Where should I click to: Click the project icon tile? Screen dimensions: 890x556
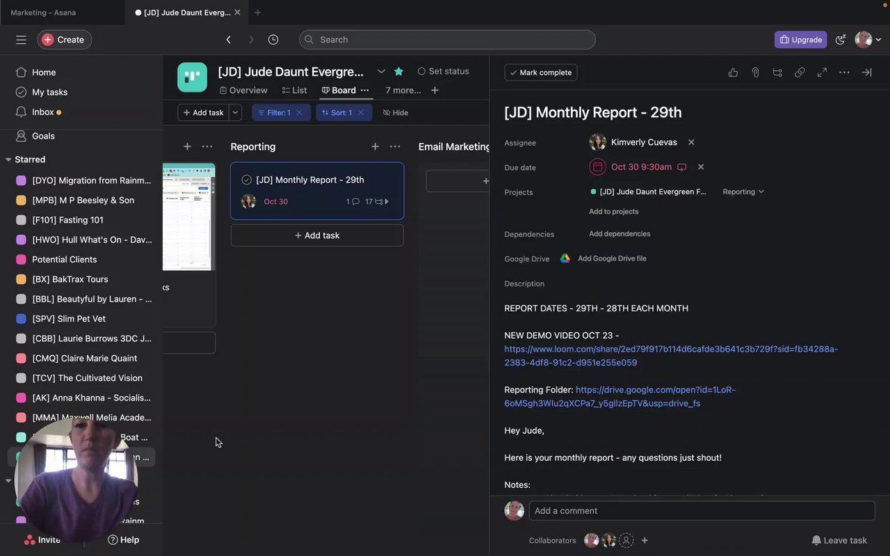click(192, 77)
